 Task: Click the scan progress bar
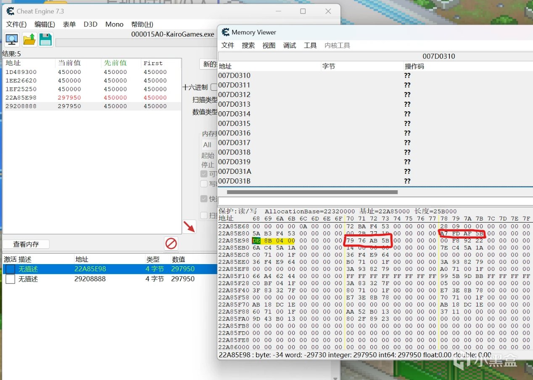pos(136,42)
